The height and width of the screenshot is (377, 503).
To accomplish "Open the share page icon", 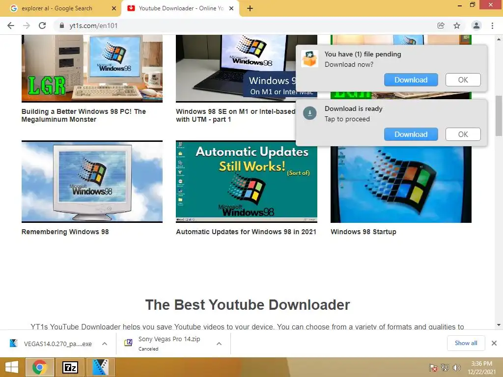I will pos(441,26).
